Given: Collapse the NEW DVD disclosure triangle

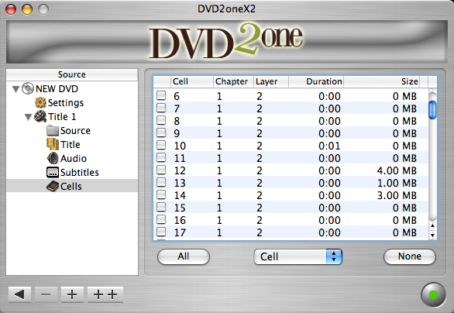Looking at the screenshot, I should 15,89.
